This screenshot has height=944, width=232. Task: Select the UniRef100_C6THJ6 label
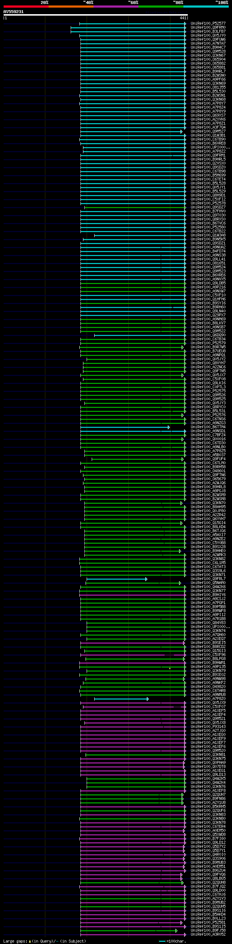pos(208,895)
